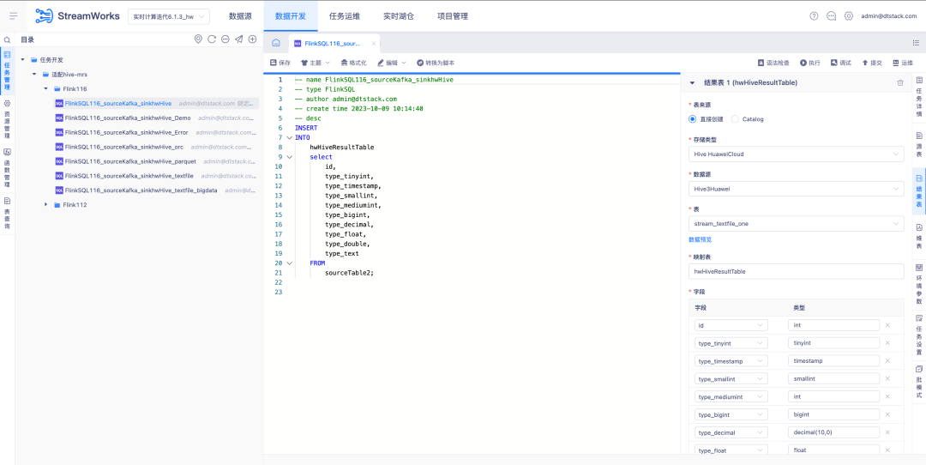This screenshot has height=465, width=926.
Task: Go to 实时湖仓 top menu
Action: [399, 16]
